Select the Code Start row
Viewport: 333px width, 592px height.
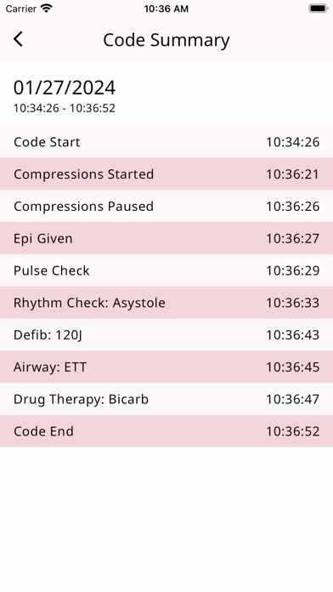[x=166, y=142]
